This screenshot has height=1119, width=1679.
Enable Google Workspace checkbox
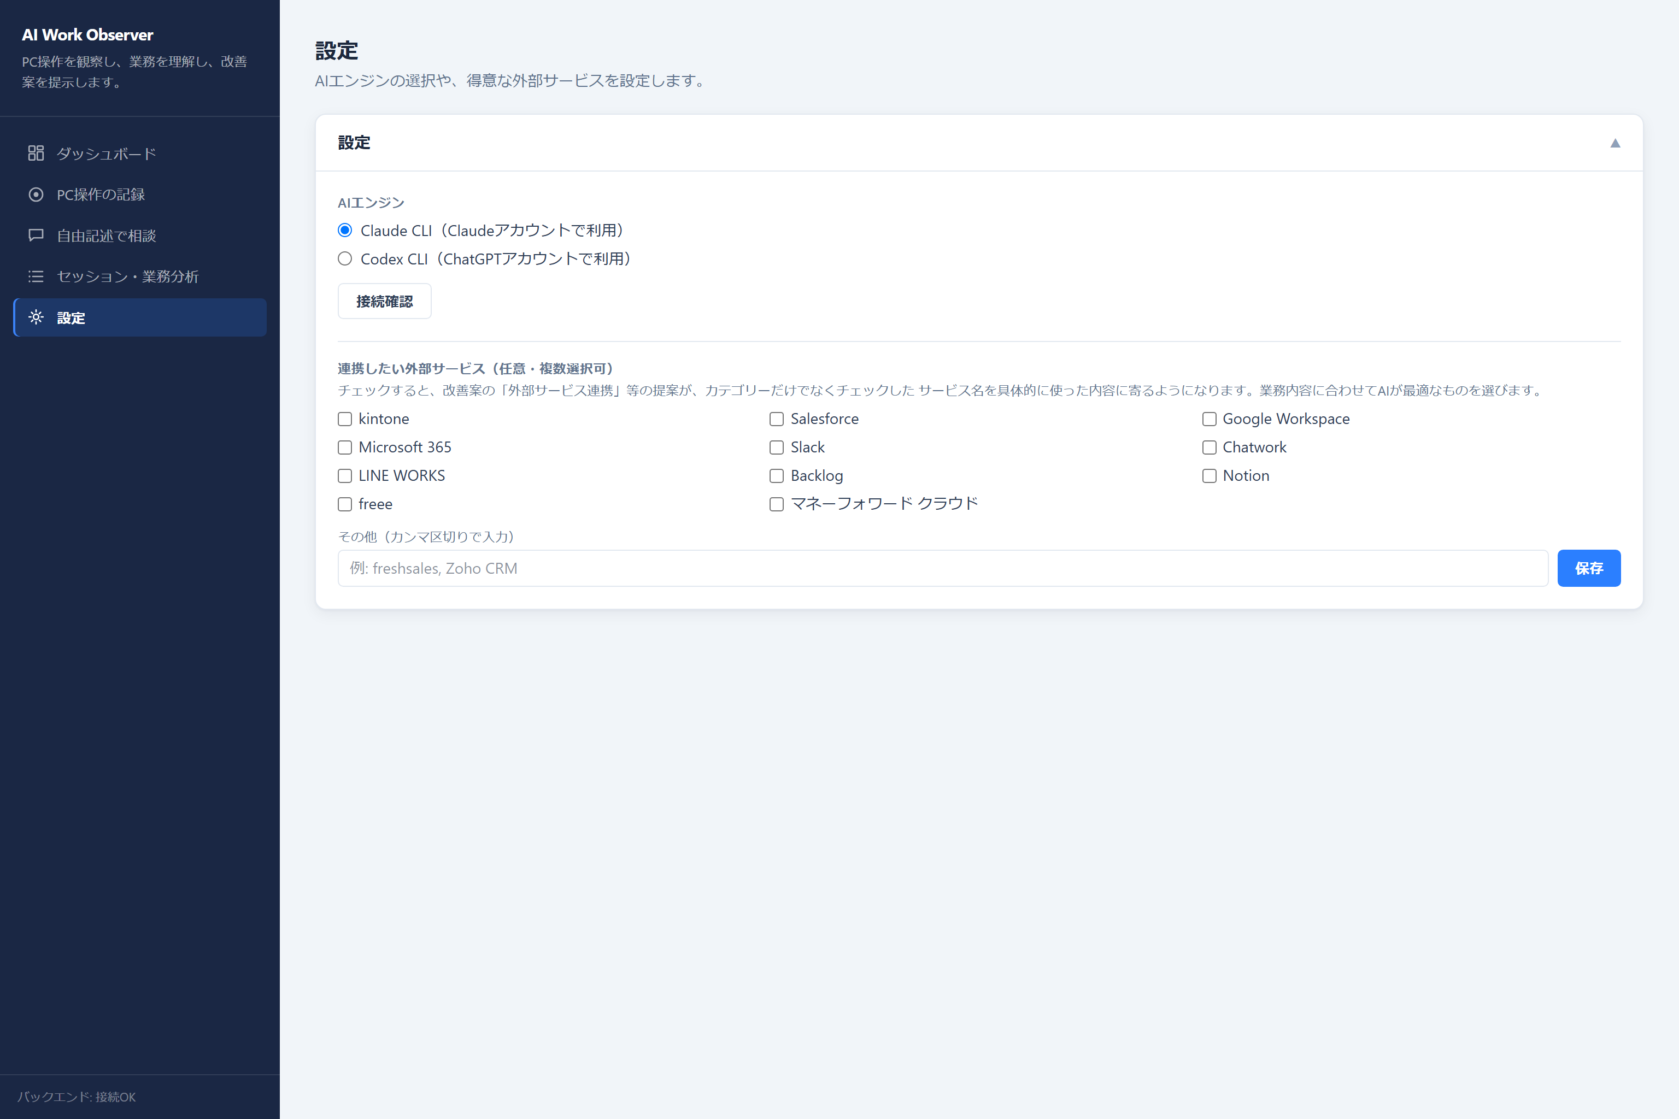(x=1210, y=419)
